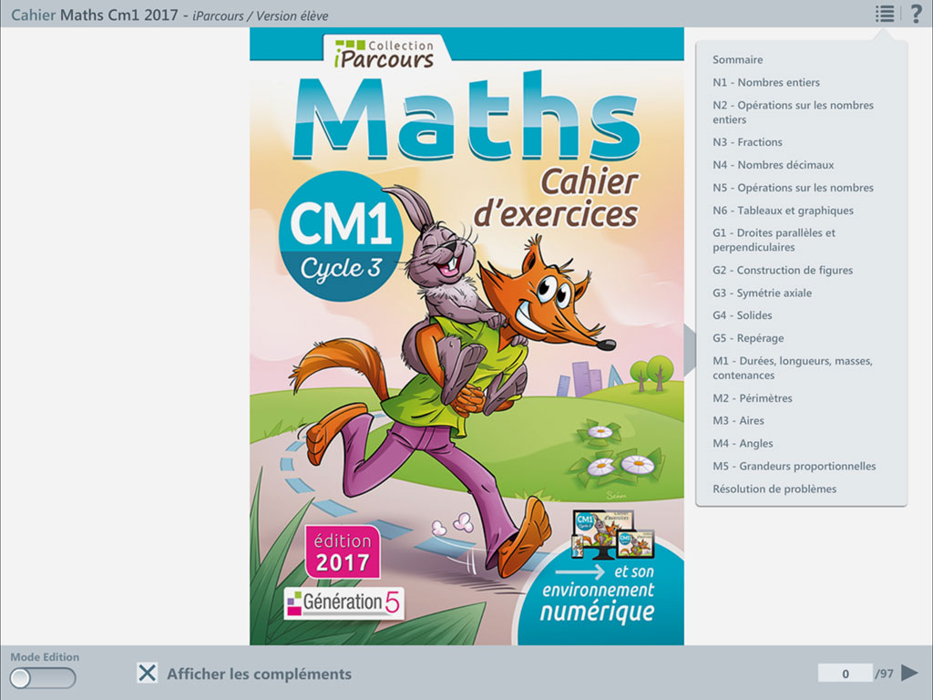Open M5 - Grandeurs proportionnelles chapter
Viewport: 933px width, 700px height.
pyautogui.click(x=795, y=466)
